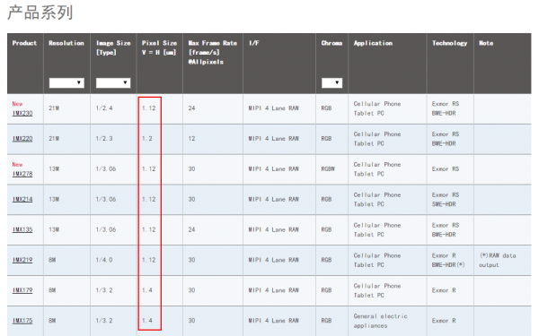
Task: Open the IMX220 product link
Action: pos(22,139)
